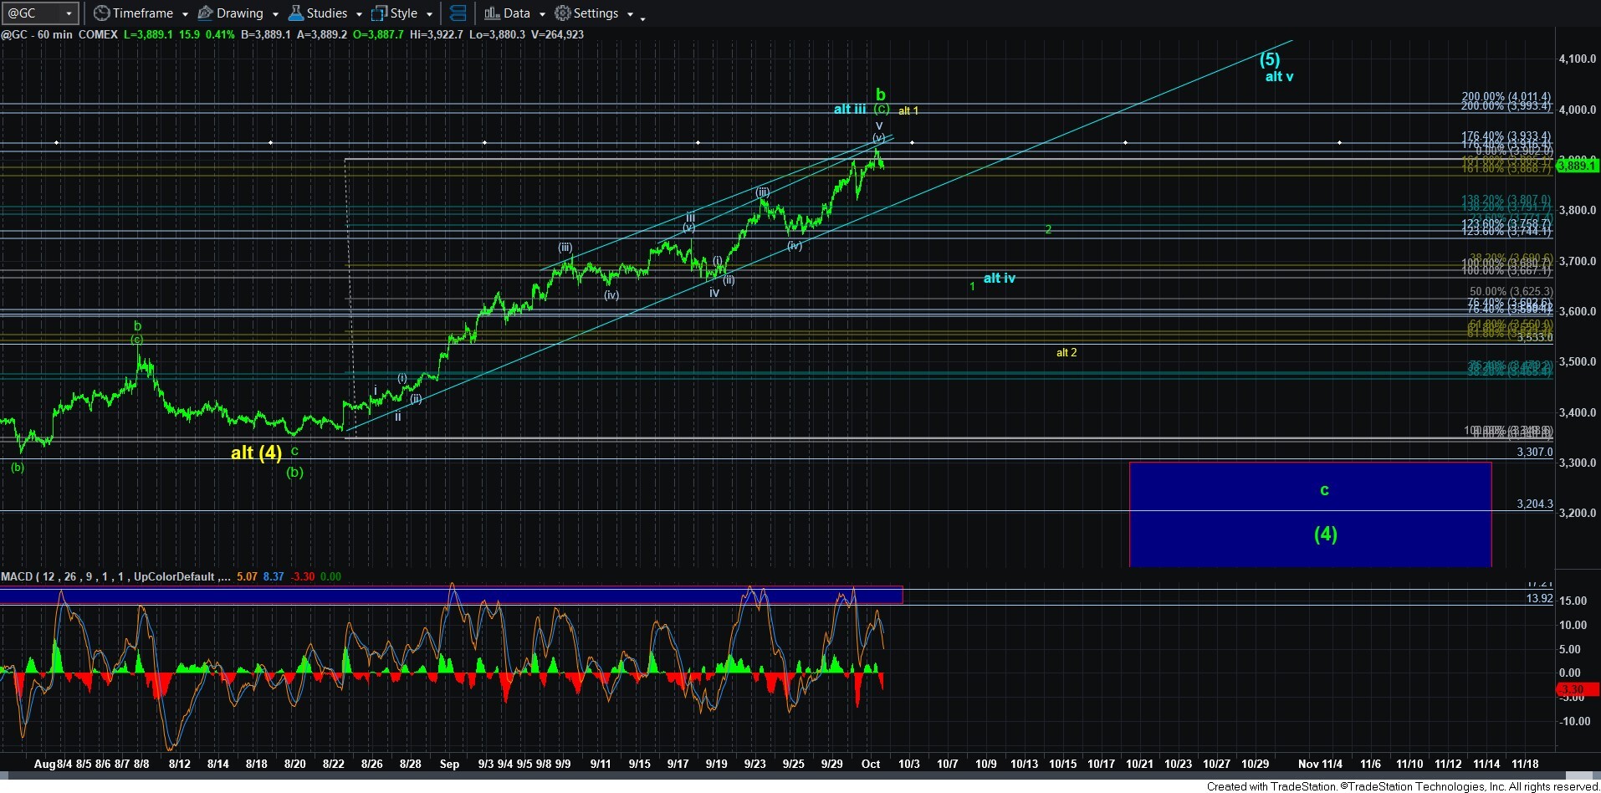Click the Style overlapping squares icon
Viewport: 1601px width, 793px height.
pyautogui.click(x=379, y=13)
